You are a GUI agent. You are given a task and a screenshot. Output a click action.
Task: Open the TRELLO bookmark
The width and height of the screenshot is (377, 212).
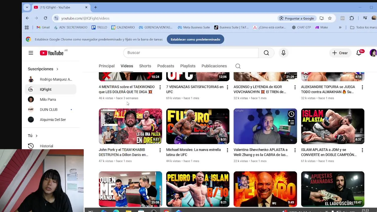coord(99,27)
